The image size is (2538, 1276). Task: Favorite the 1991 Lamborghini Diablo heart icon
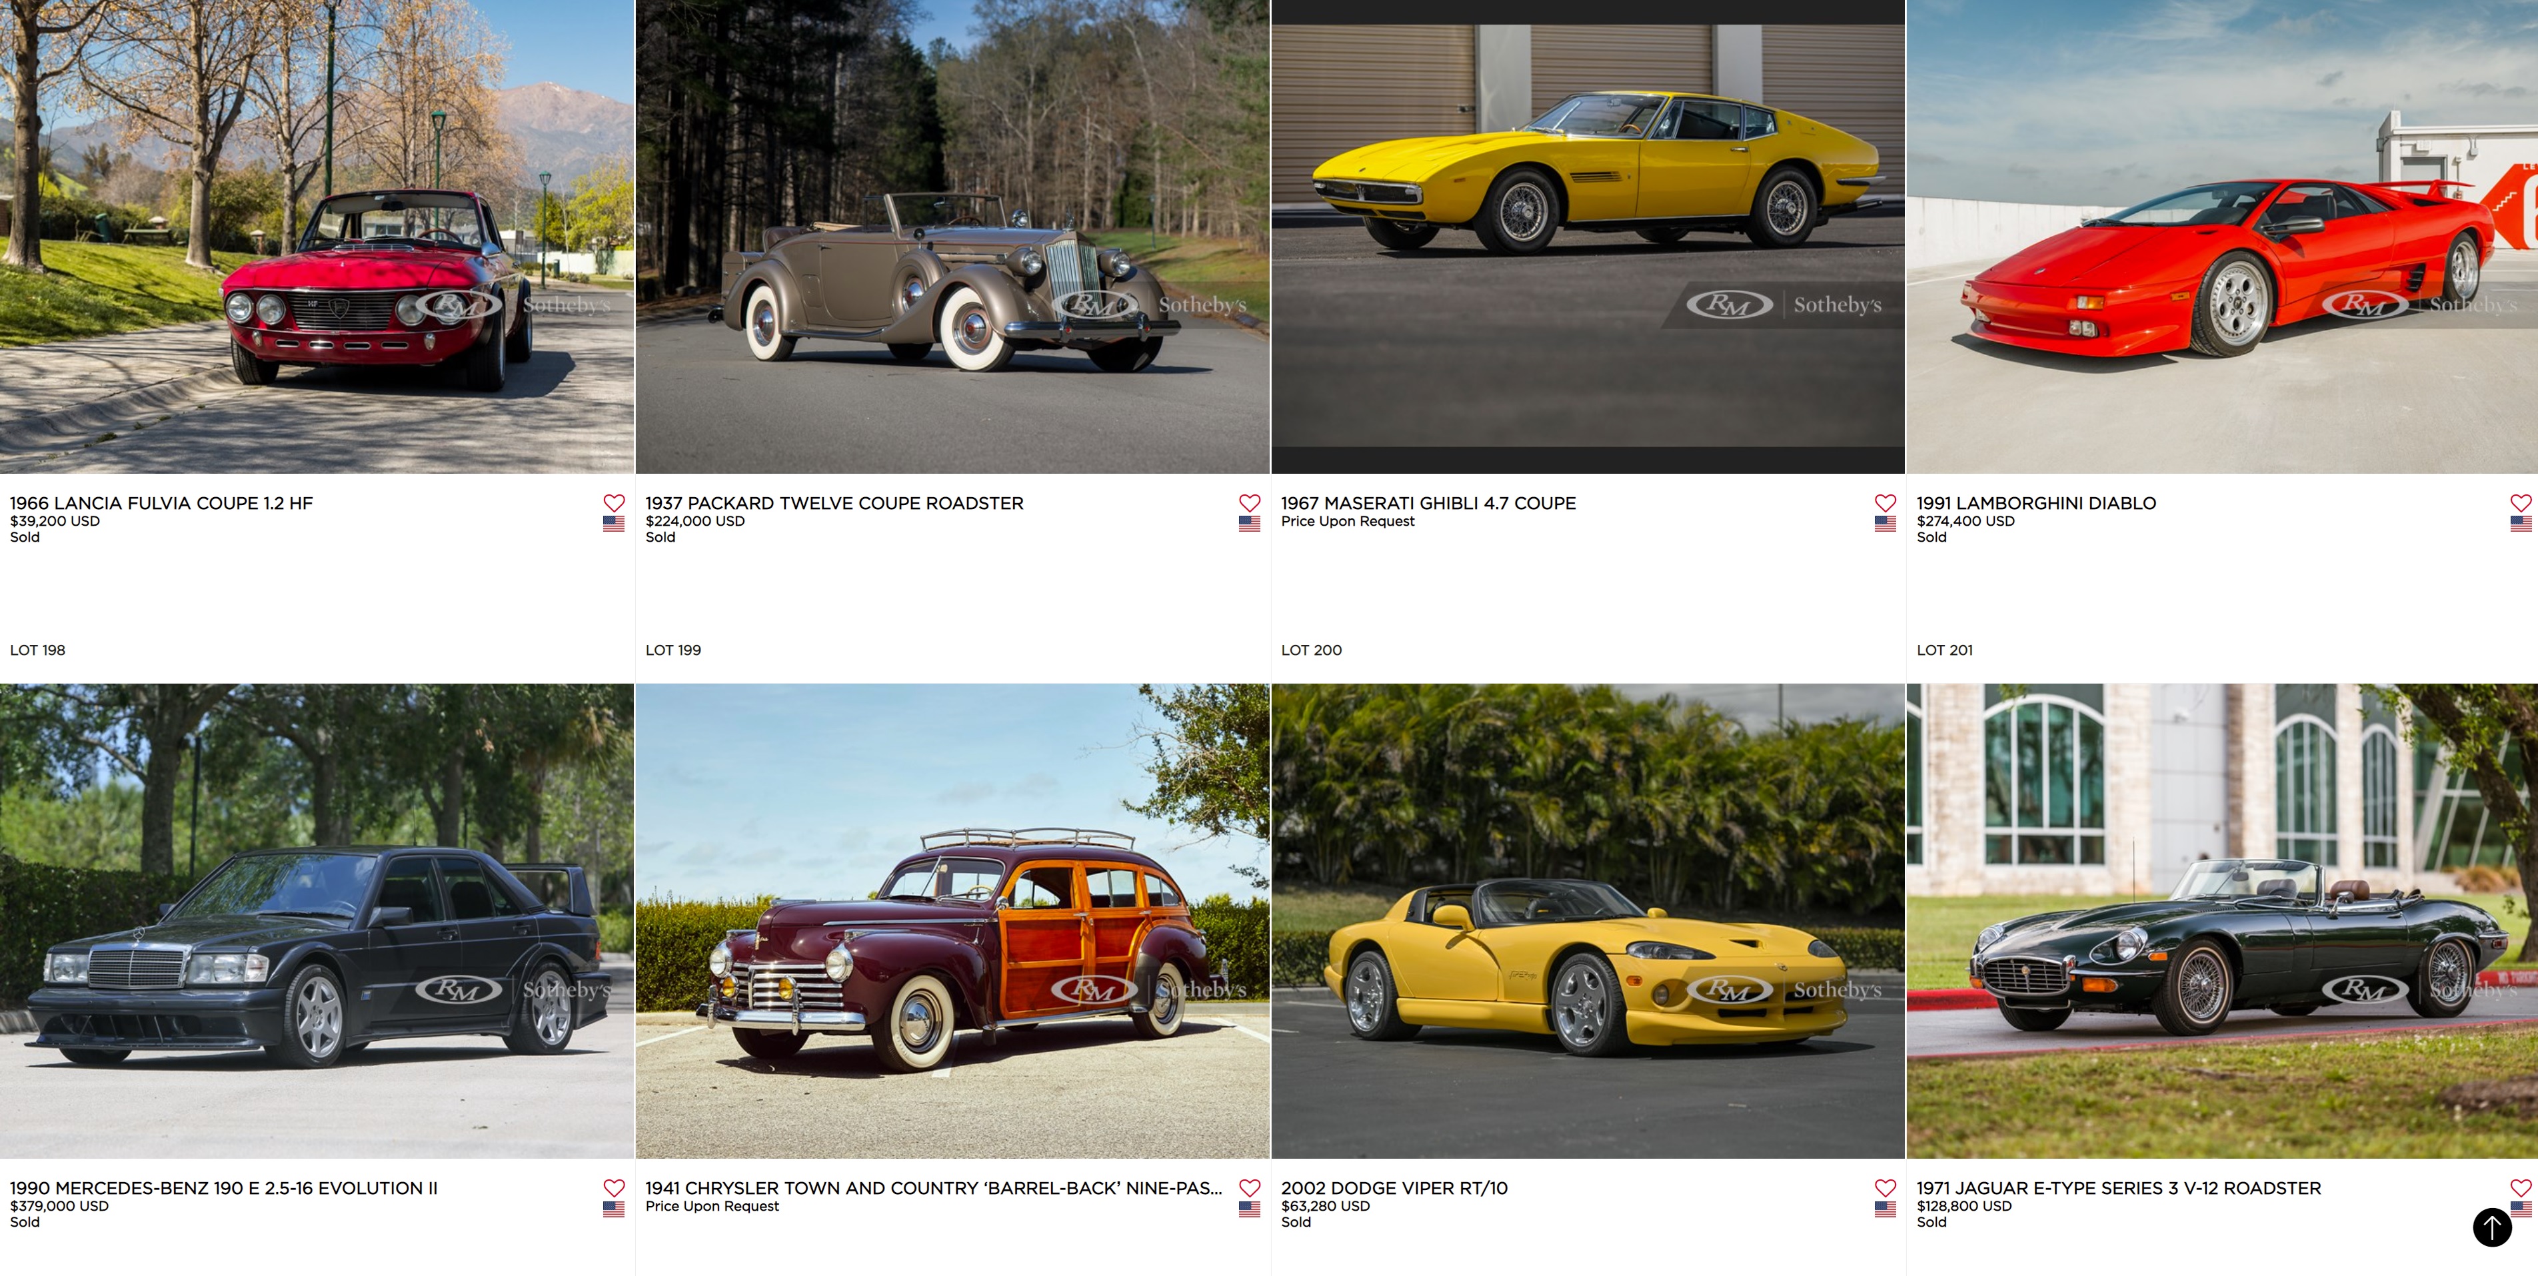(x=2520, y=502)
